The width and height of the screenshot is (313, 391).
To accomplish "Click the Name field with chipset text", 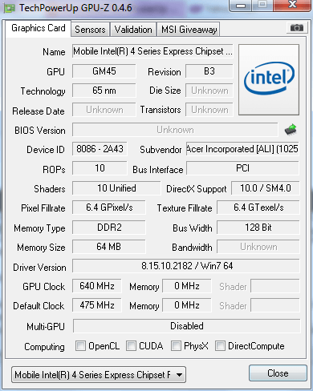I will [x=152, y=51].
